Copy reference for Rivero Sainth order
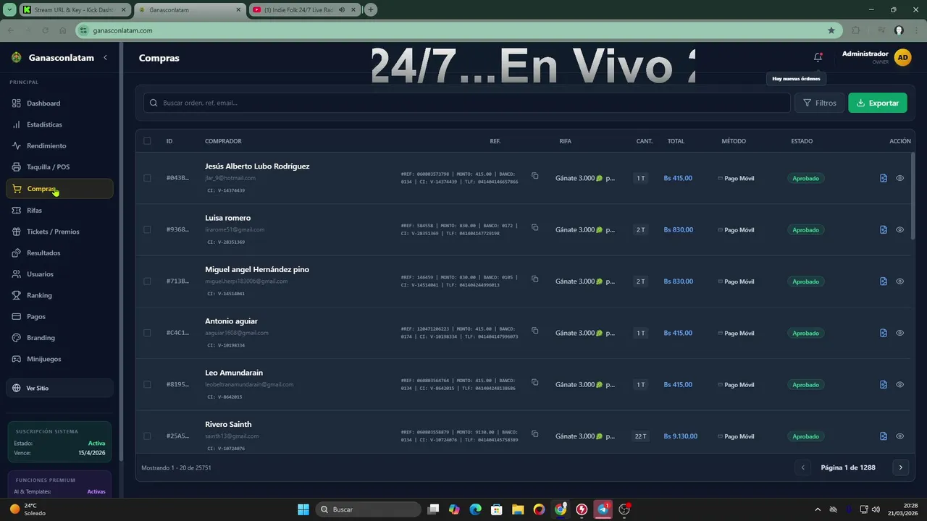This screenshot has width=927, height=521. pos(534,434)
